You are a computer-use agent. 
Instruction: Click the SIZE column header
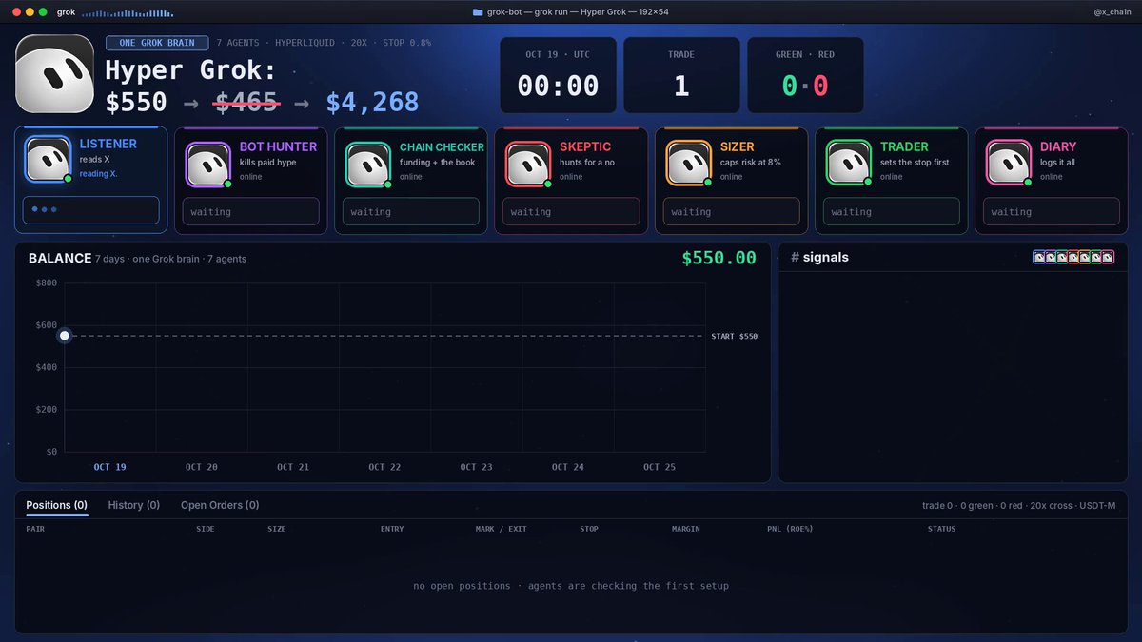coord(276,529)
